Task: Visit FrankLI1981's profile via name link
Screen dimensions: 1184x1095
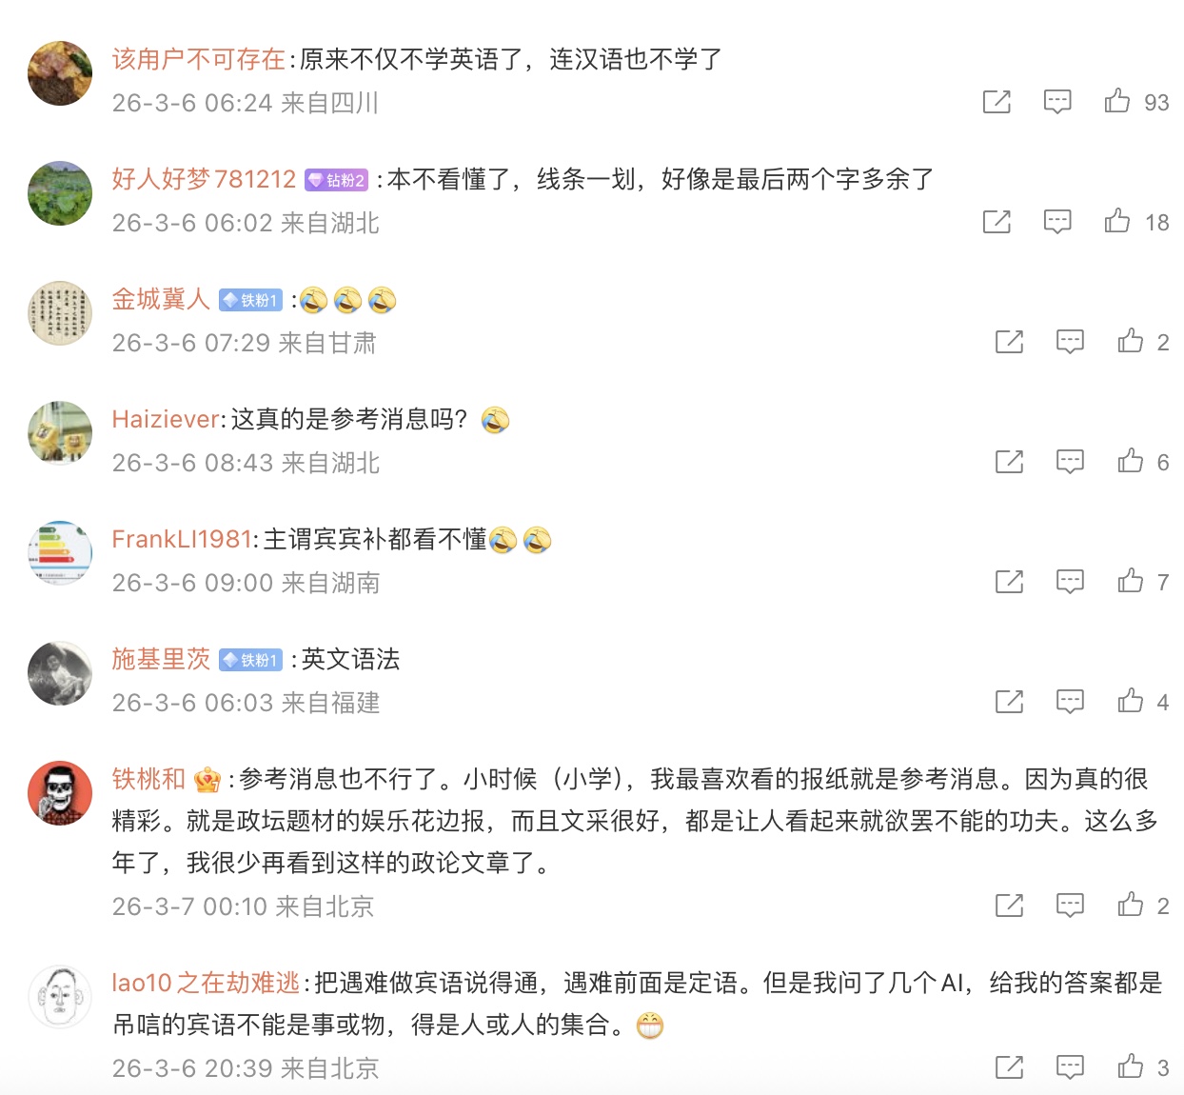Action: coord(182,539)
